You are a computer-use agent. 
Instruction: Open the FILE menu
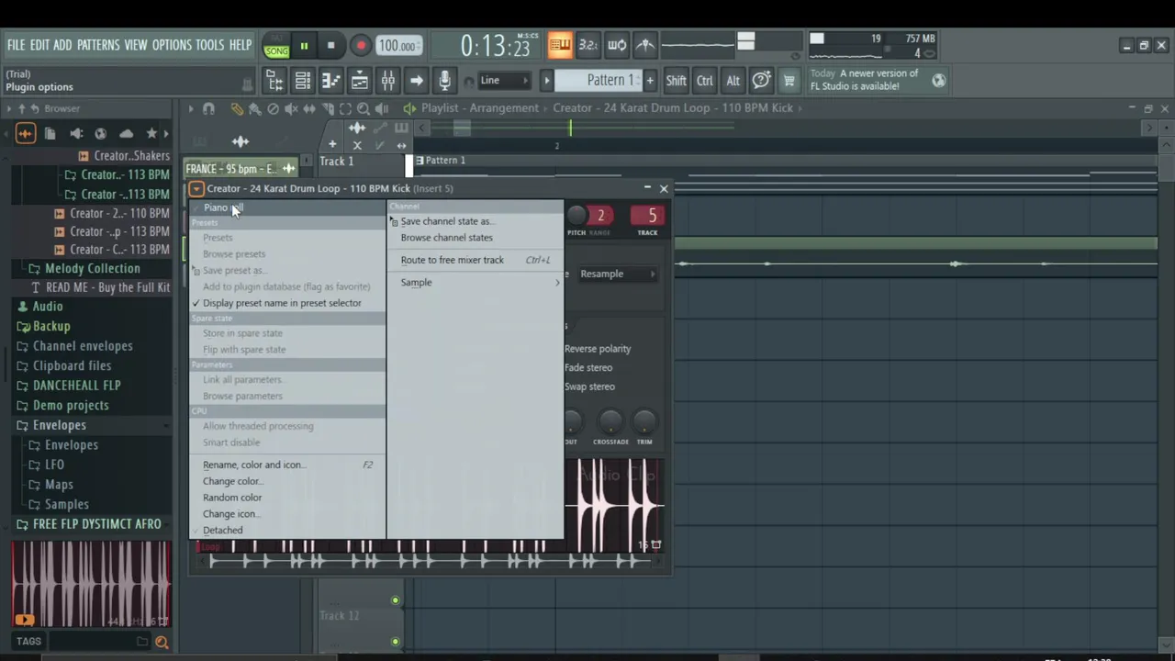pos(17,45)
